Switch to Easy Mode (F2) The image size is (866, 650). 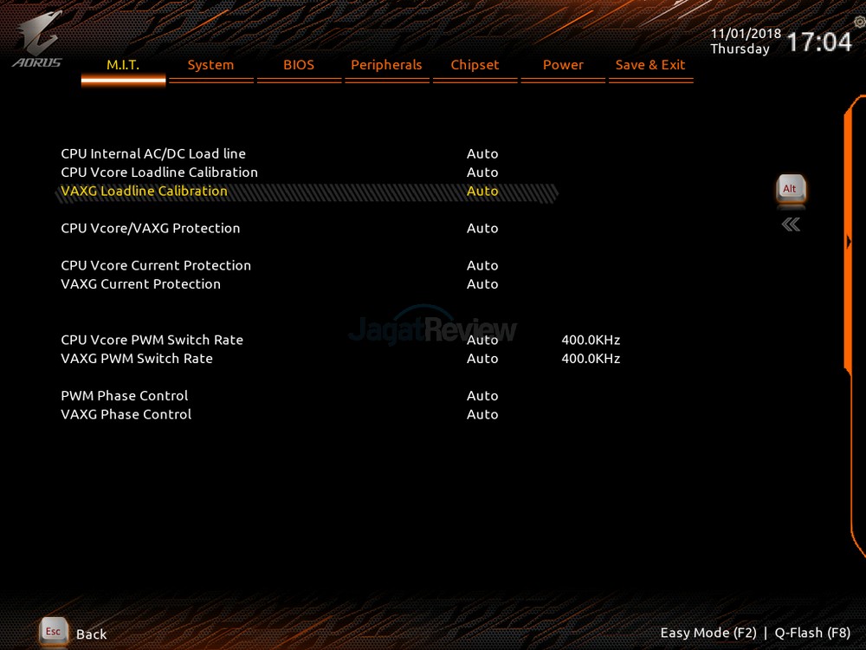click(x=708, y=634)
